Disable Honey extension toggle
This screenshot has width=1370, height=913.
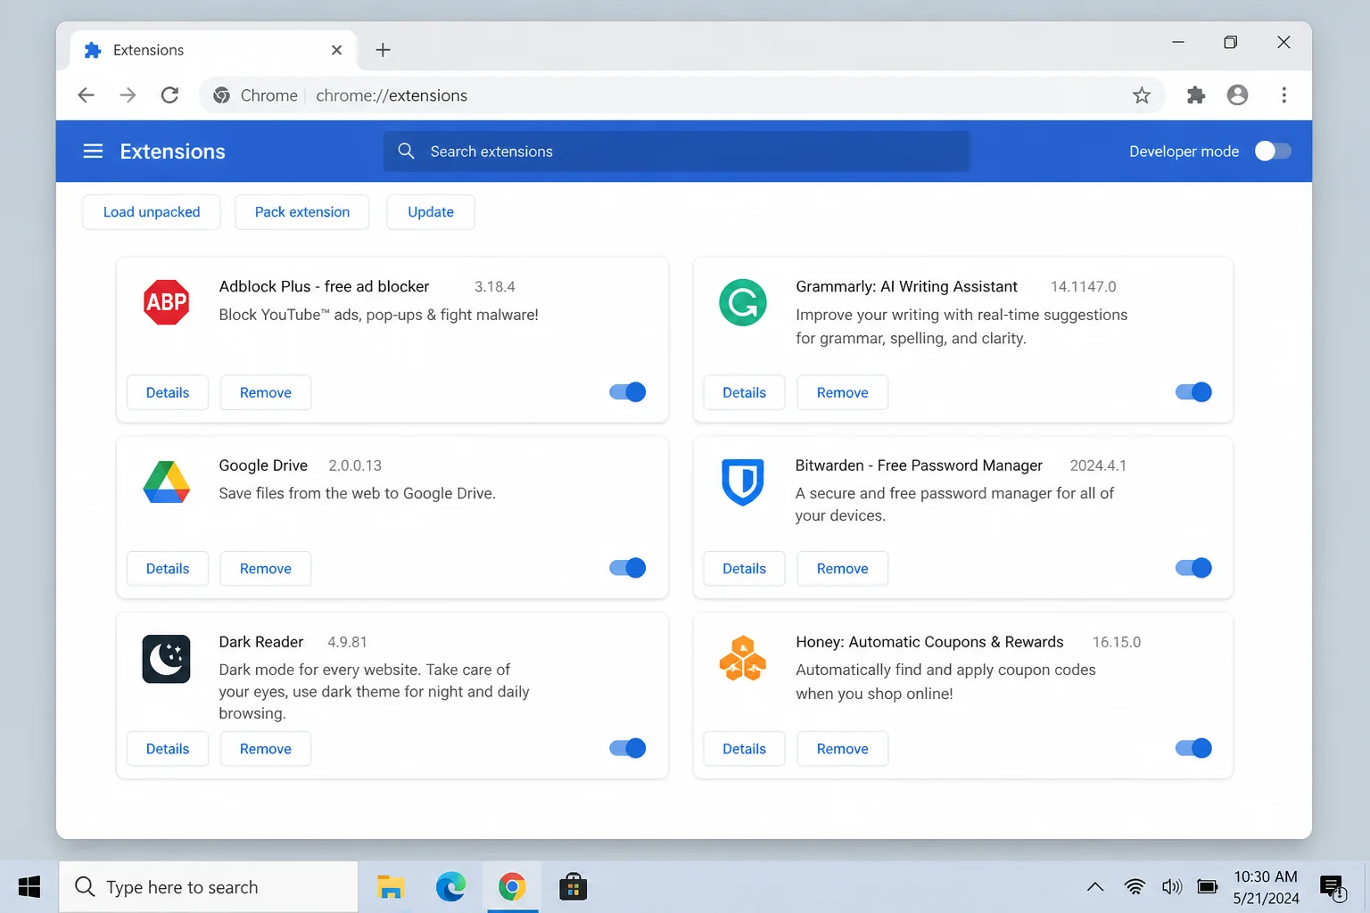pos(1193,748)
